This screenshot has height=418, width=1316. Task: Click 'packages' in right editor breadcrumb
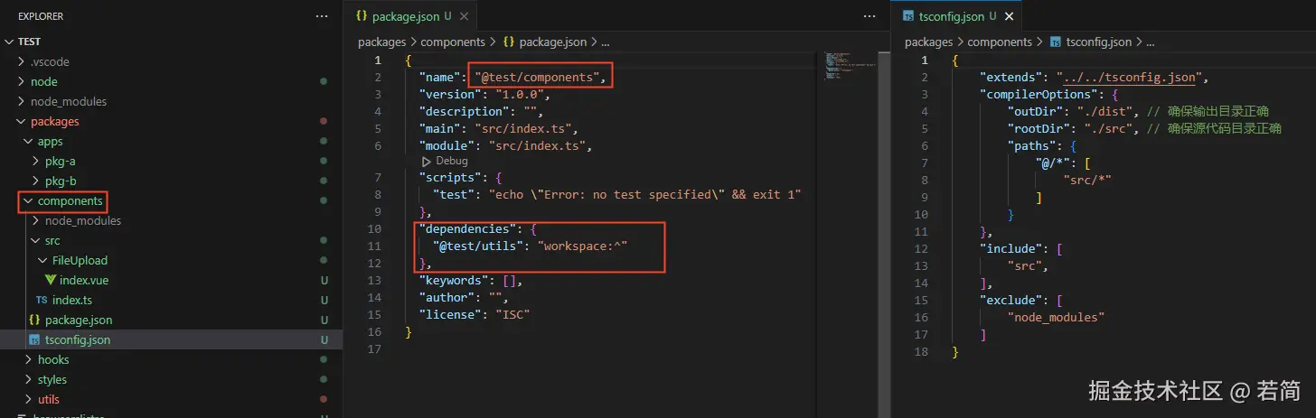pos(929,42)
